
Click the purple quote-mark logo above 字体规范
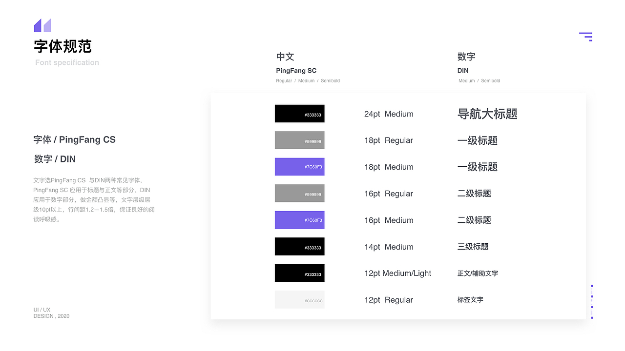(x=42, y=25)
